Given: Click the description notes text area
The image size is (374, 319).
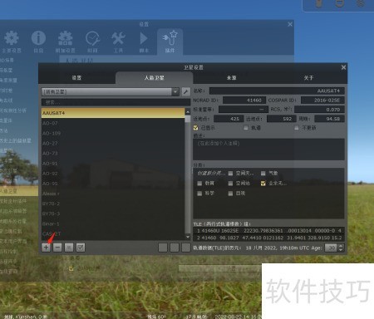Looking at the screenshot, I should pyautogui.click(x=268, y=150).
